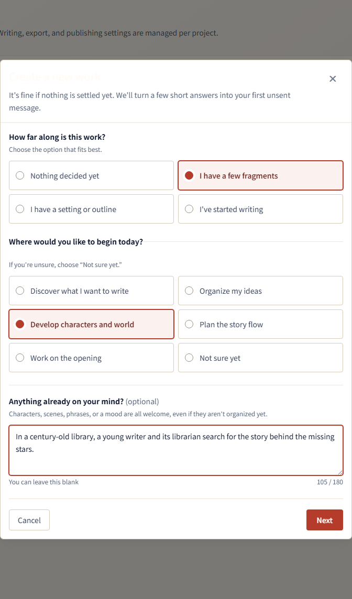Viewport: 352px width, 599px height.
Task: Click the text area resize handle corner
Action: pyautogui.click(x=340, y=472)
